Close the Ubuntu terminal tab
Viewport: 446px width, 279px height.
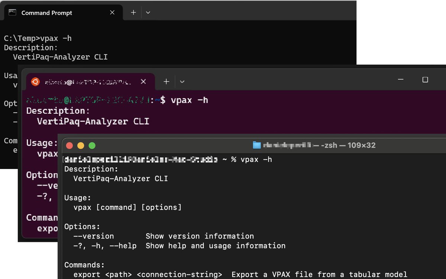[144, 82]
